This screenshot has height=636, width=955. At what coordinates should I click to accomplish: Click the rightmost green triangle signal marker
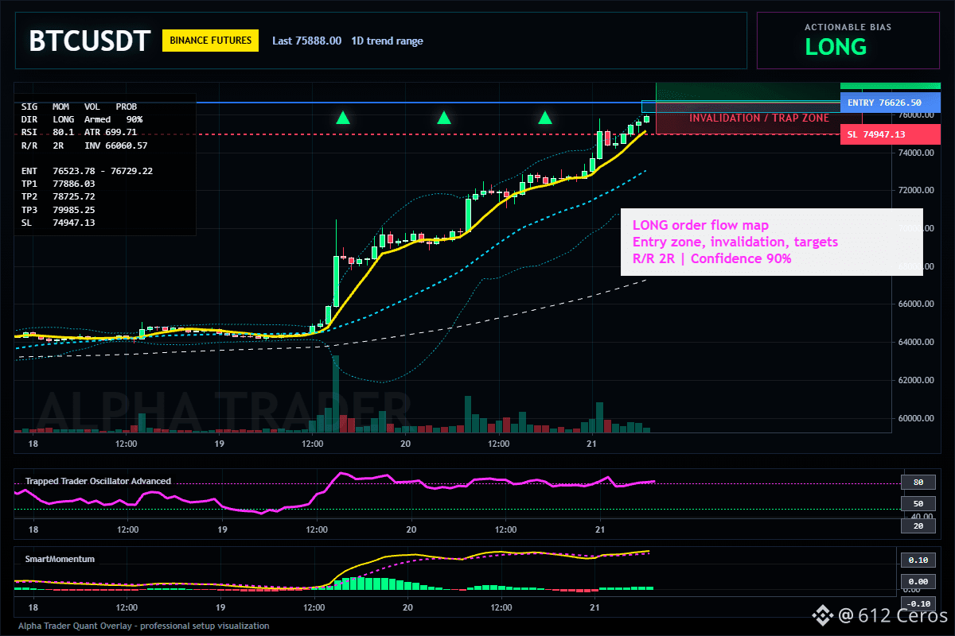coord(545,118)
